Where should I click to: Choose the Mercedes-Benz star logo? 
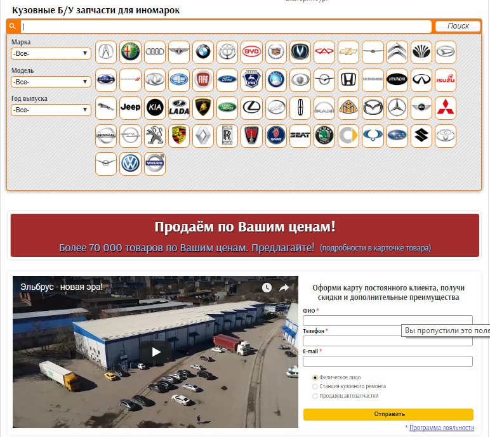[397, 108]
